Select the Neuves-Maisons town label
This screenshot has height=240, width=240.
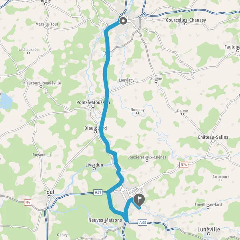[105, 220]
